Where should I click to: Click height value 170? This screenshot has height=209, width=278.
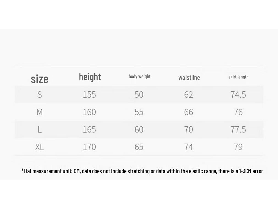pyautogui.click(x=89, y=147)
